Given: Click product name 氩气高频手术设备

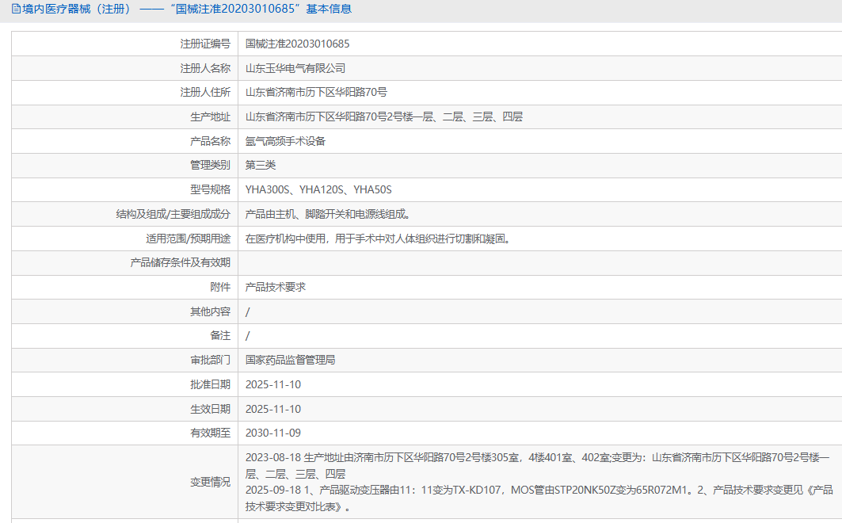Looking at the screenshot, I should (x=286, y=141).
